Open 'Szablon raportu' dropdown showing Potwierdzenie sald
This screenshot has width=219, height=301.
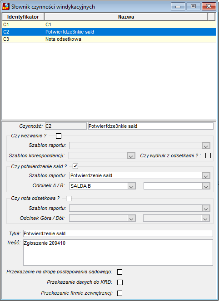click(x=206, y=175)
